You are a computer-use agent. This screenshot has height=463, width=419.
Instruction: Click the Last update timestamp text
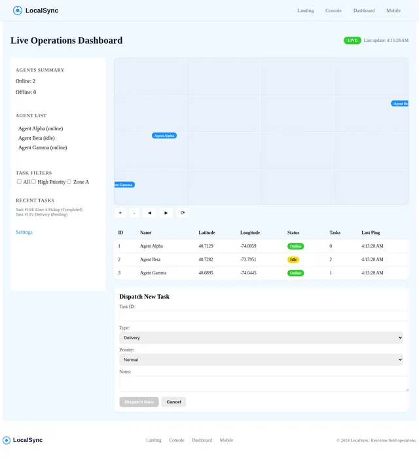click(386, 41)
